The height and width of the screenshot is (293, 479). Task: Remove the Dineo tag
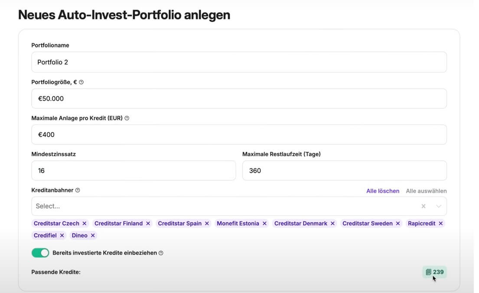93,236
